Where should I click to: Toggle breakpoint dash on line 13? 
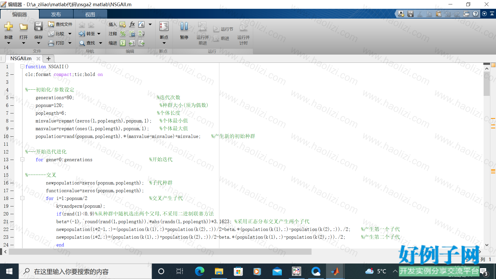(12, 160)
